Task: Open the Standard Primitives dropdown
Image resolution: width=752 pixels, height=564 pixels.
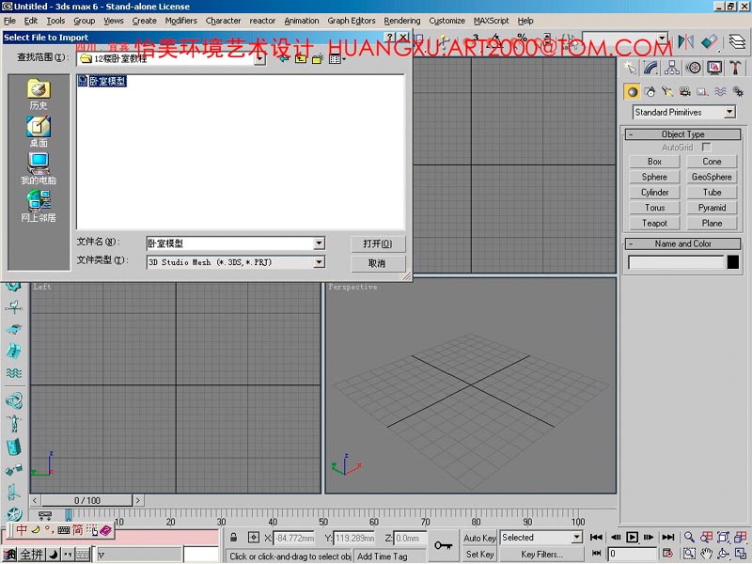Action: point(729,112)
